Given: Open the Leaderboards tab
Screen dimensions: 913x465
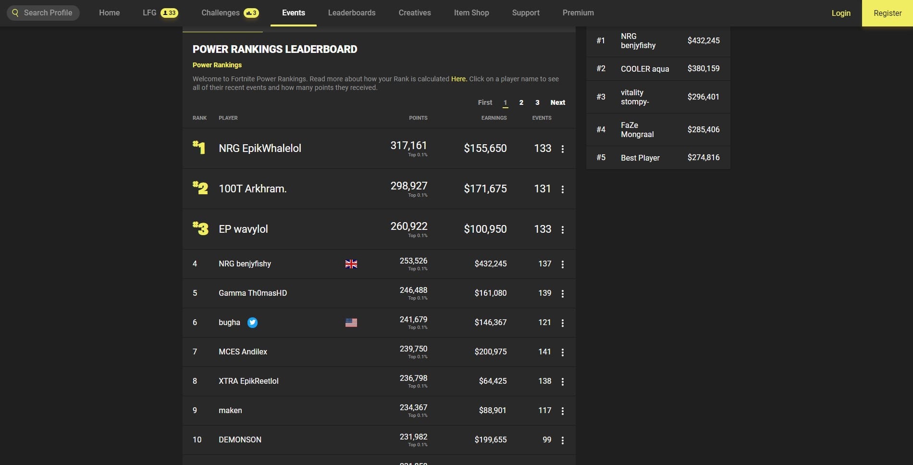Looking at the screenshot, I should [352, 13].
